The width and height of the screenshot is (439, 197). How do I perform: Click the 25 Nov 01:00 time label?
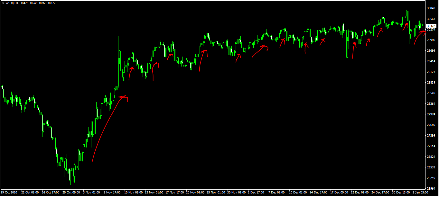point(216,193)
